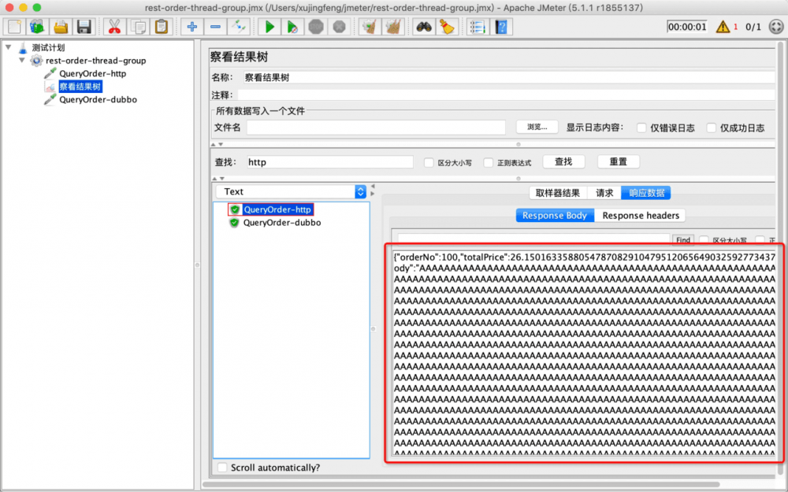Viewport: 788px width, 492px height.
Task: Save the test plan via the Save icon
Action: pyautogui.click(x=83, y=26)
